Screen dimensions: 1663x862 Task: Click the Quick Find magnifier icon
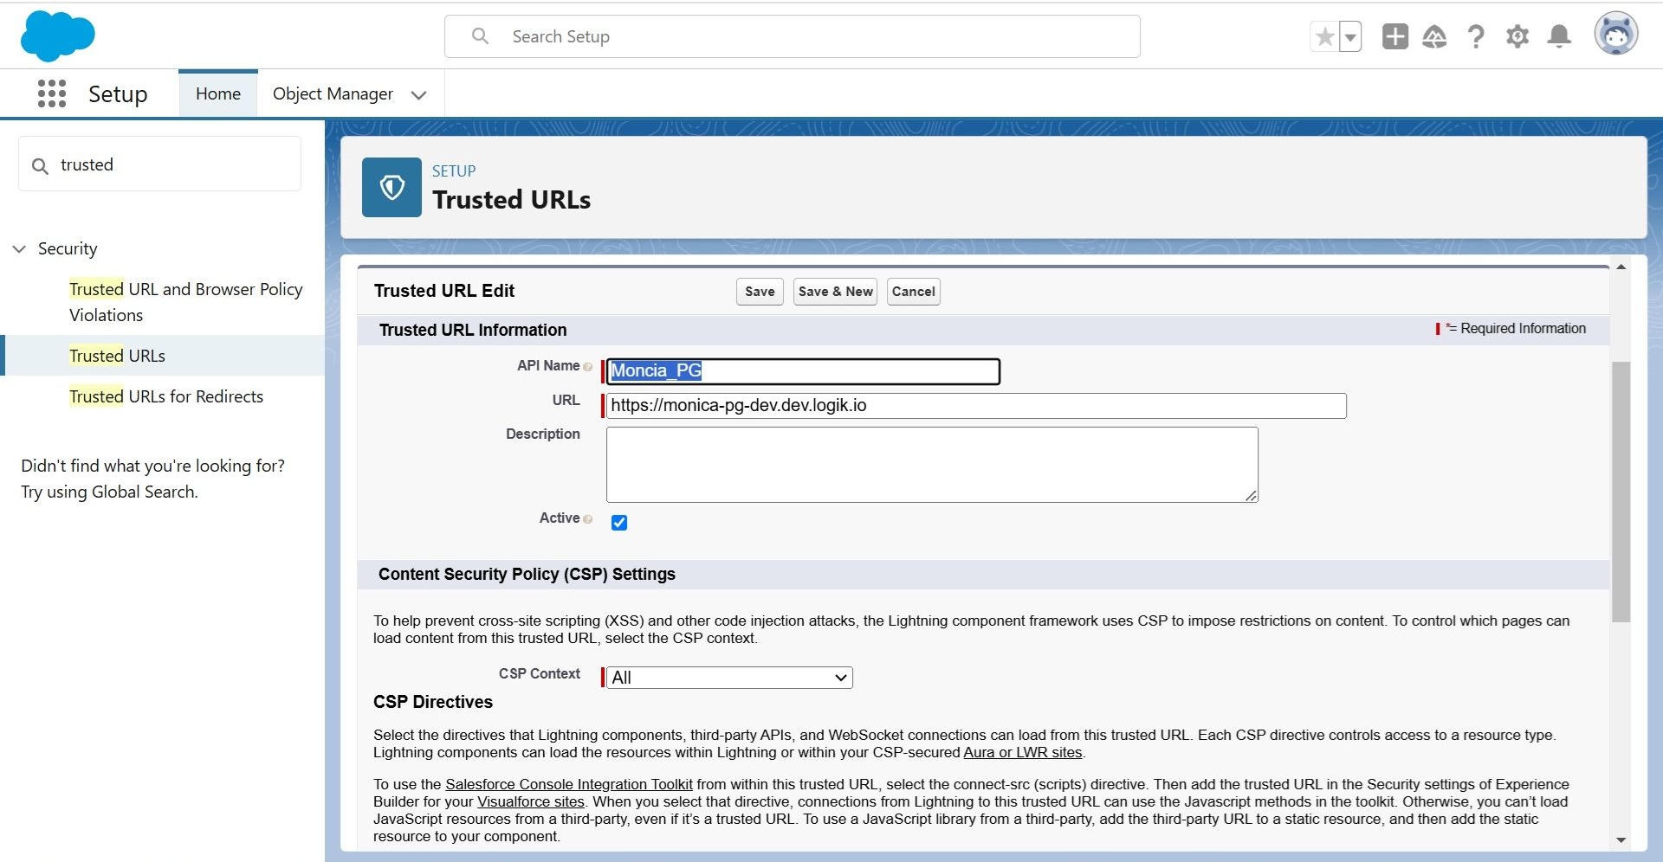[40, 165]
